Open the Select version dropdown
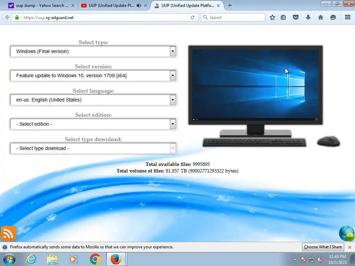Viewport: 355px width, 266px height. pos(93,76)
